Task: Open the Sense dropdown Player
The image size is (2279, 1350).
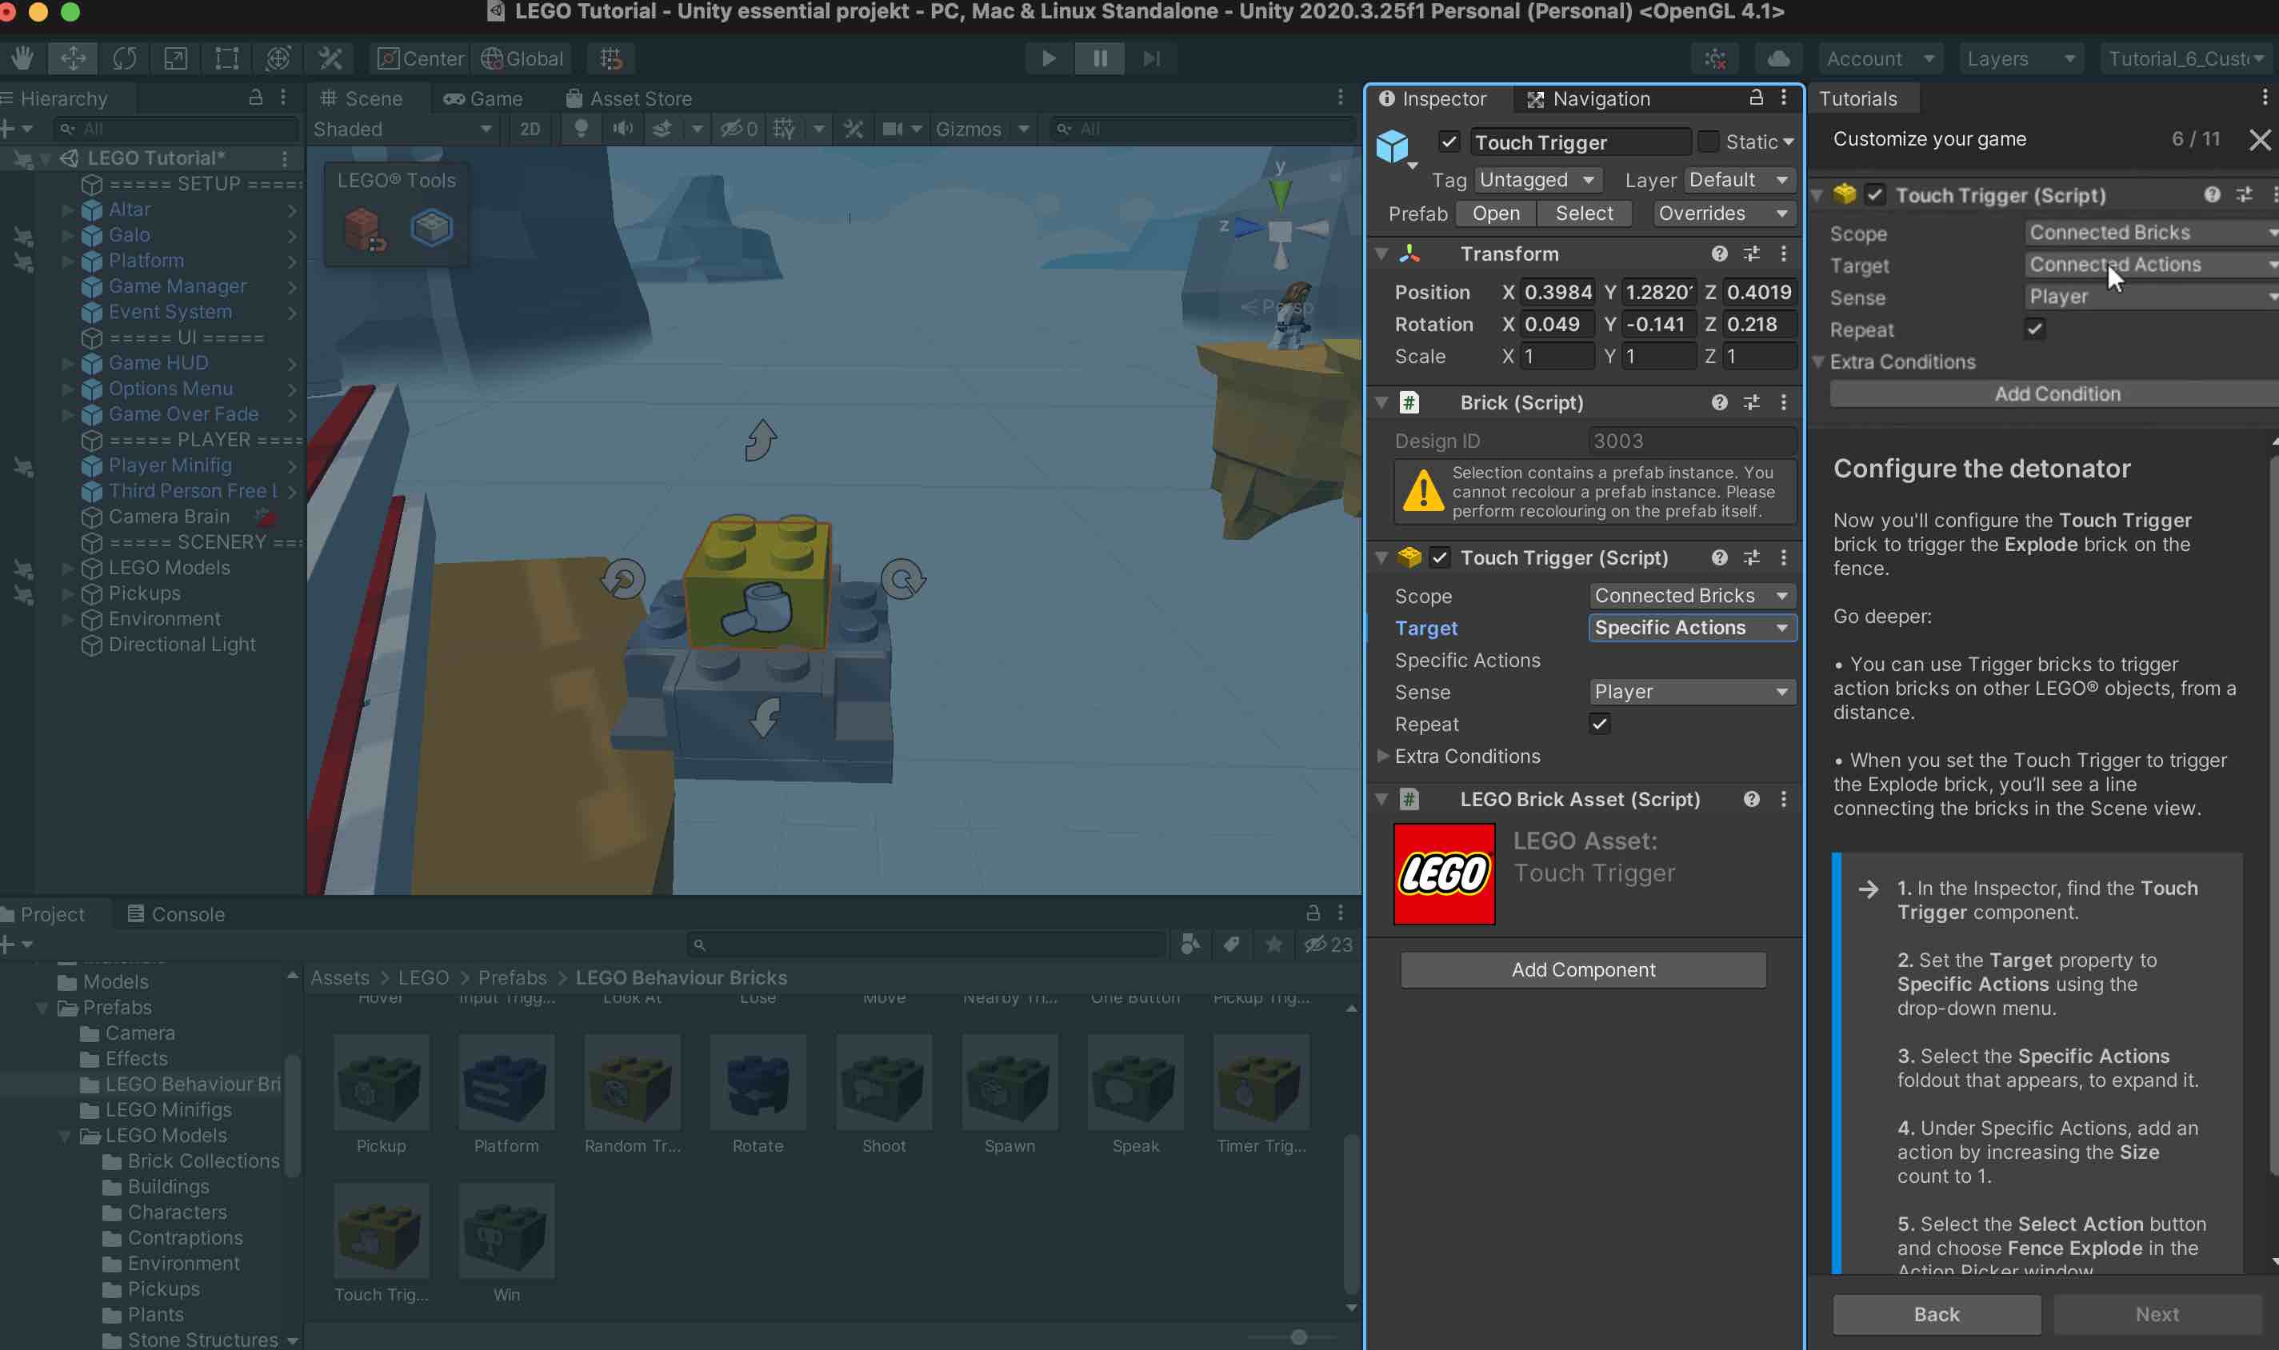Action: (1692, 691)
